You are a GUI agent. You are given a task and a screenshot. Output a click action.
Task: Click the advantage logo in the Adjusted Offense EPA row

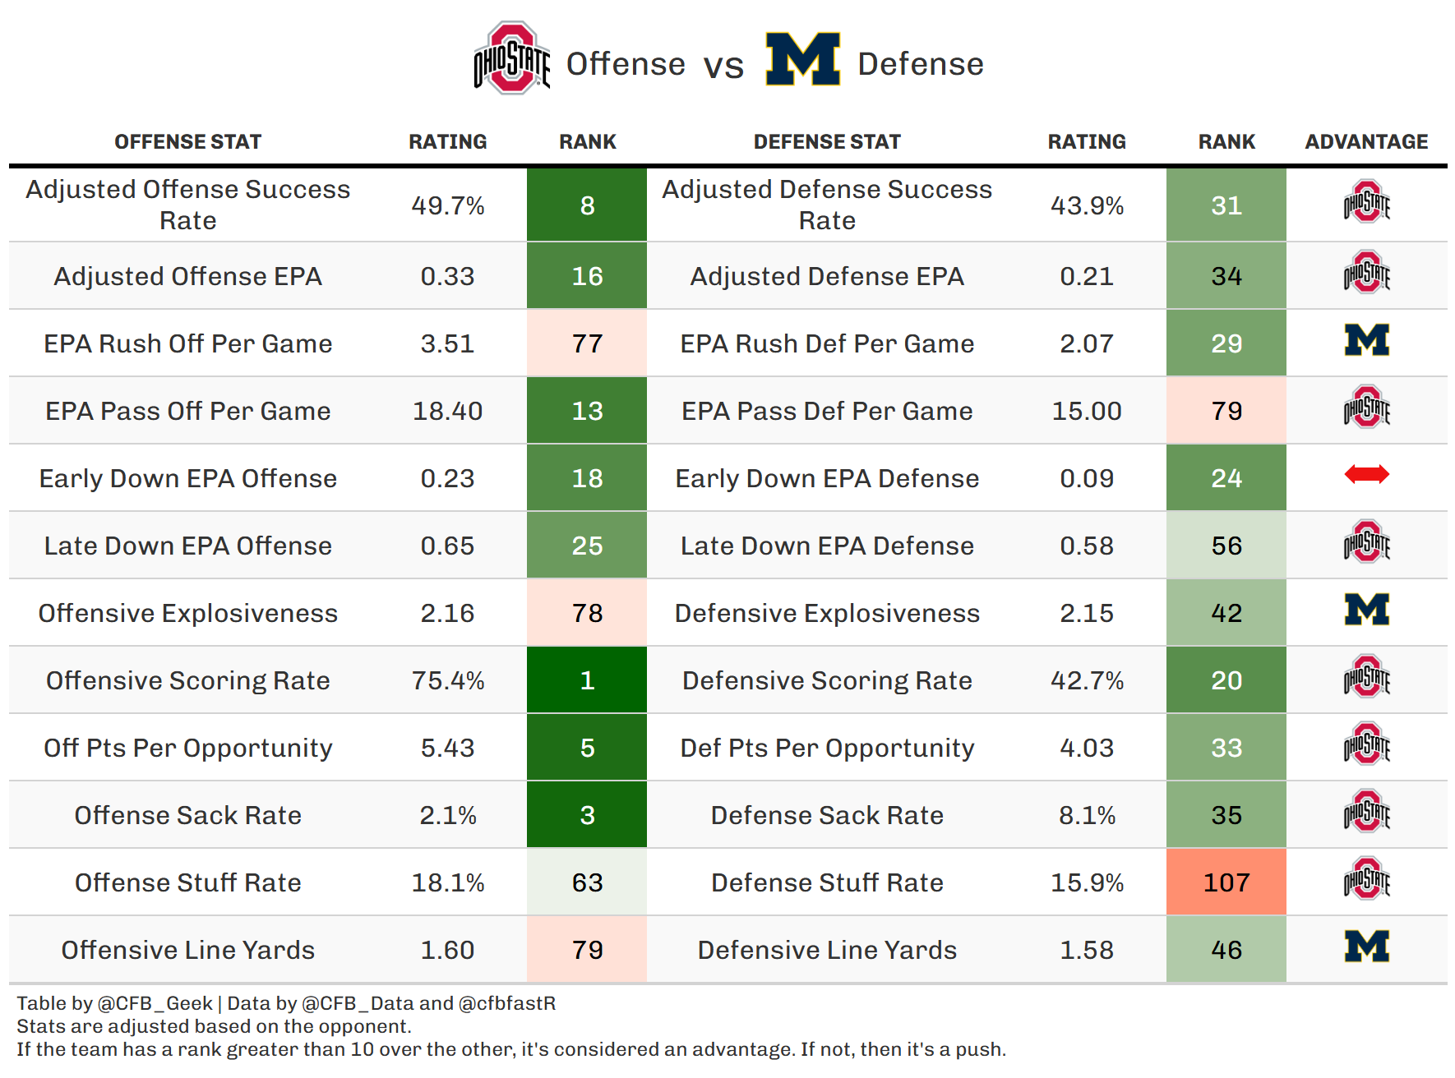pos(1366,273)
